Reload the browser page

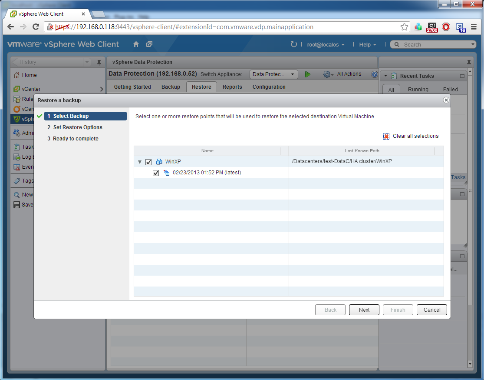coord(36,27)
